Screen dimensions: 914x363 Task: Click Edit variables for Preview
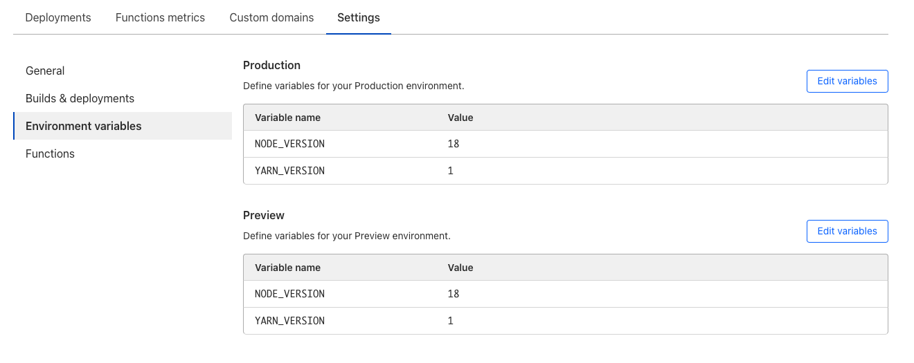click(847, 231)
